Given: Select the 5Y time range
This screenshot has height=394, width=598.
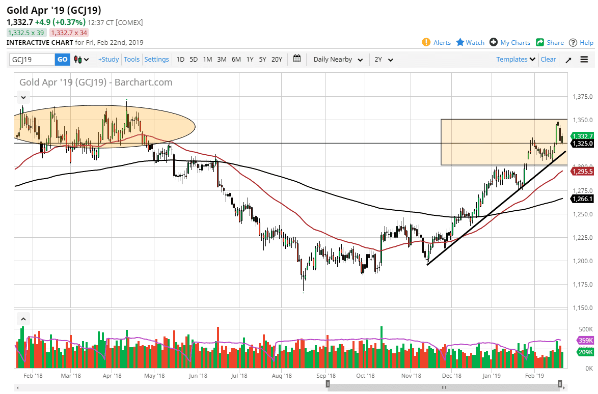Looking at the screenshot, I should pos(262,60).
